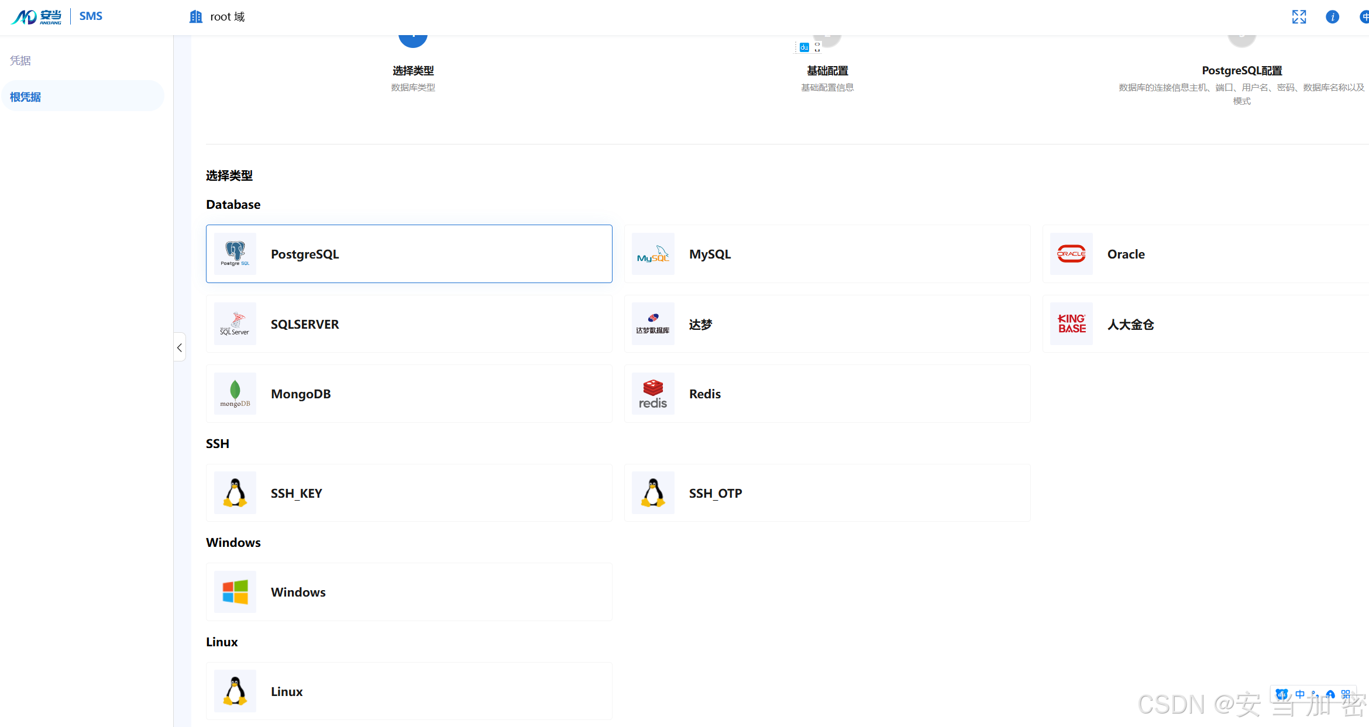Choose the SSH_KEY penguin icon
The image size is (1369, 727).
click(x=235, y=493)
